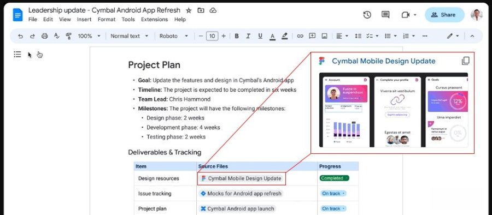Open the View menu
492x215 pixels.
[x=65, y=20]
